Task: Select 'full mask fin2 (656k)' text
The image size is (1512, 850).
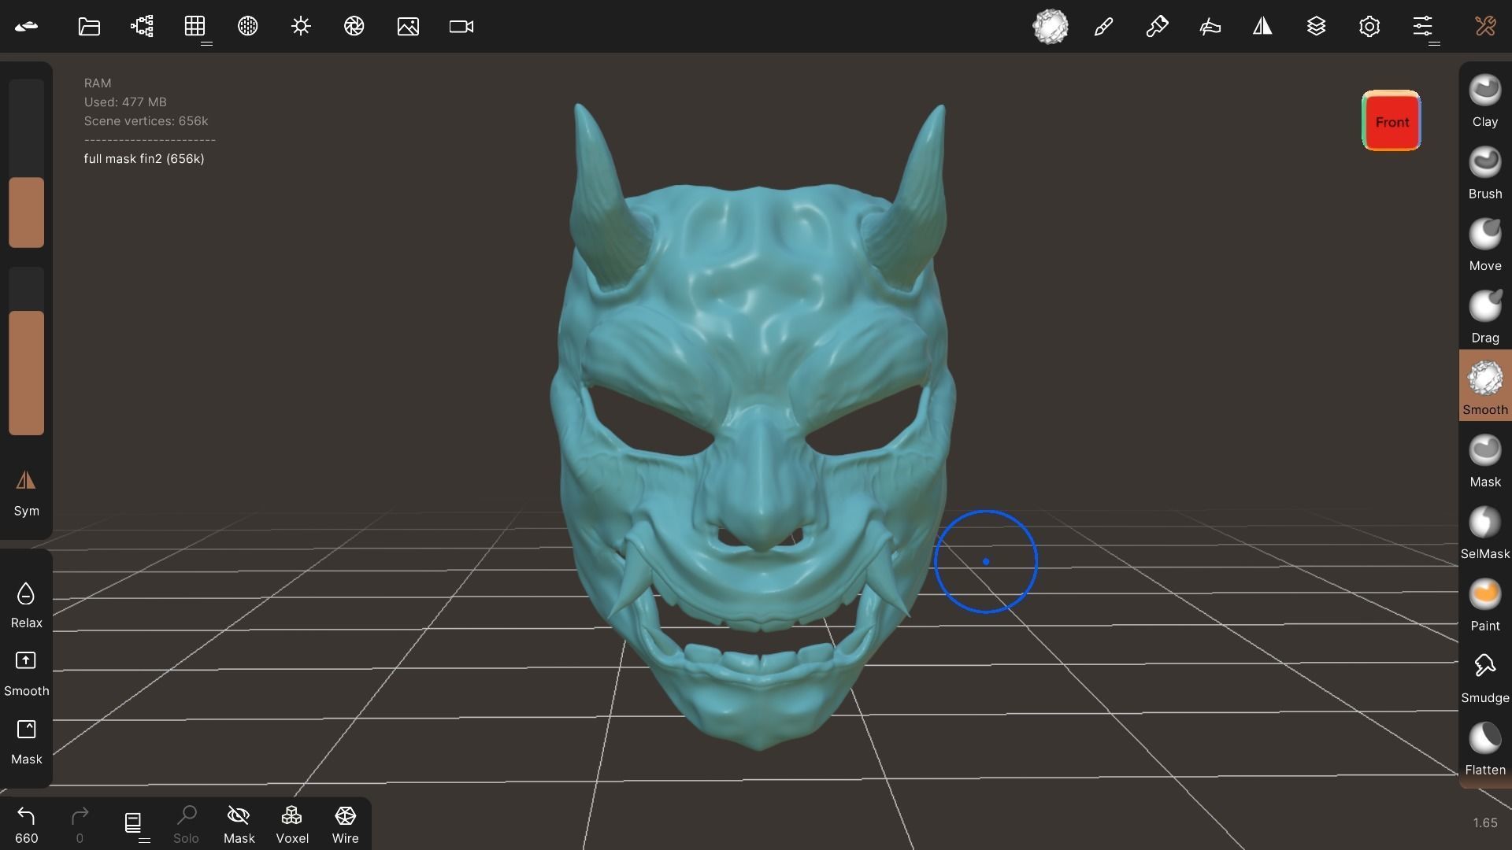Action: pos(144,159)
